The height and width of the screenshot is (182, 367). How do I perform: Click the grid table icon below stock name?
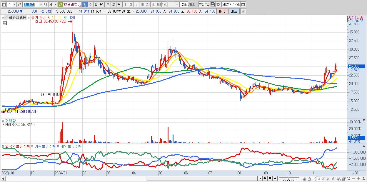[4, 23]
